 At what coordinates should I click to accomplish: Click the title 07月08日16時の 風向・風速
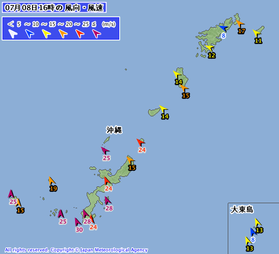54,8
